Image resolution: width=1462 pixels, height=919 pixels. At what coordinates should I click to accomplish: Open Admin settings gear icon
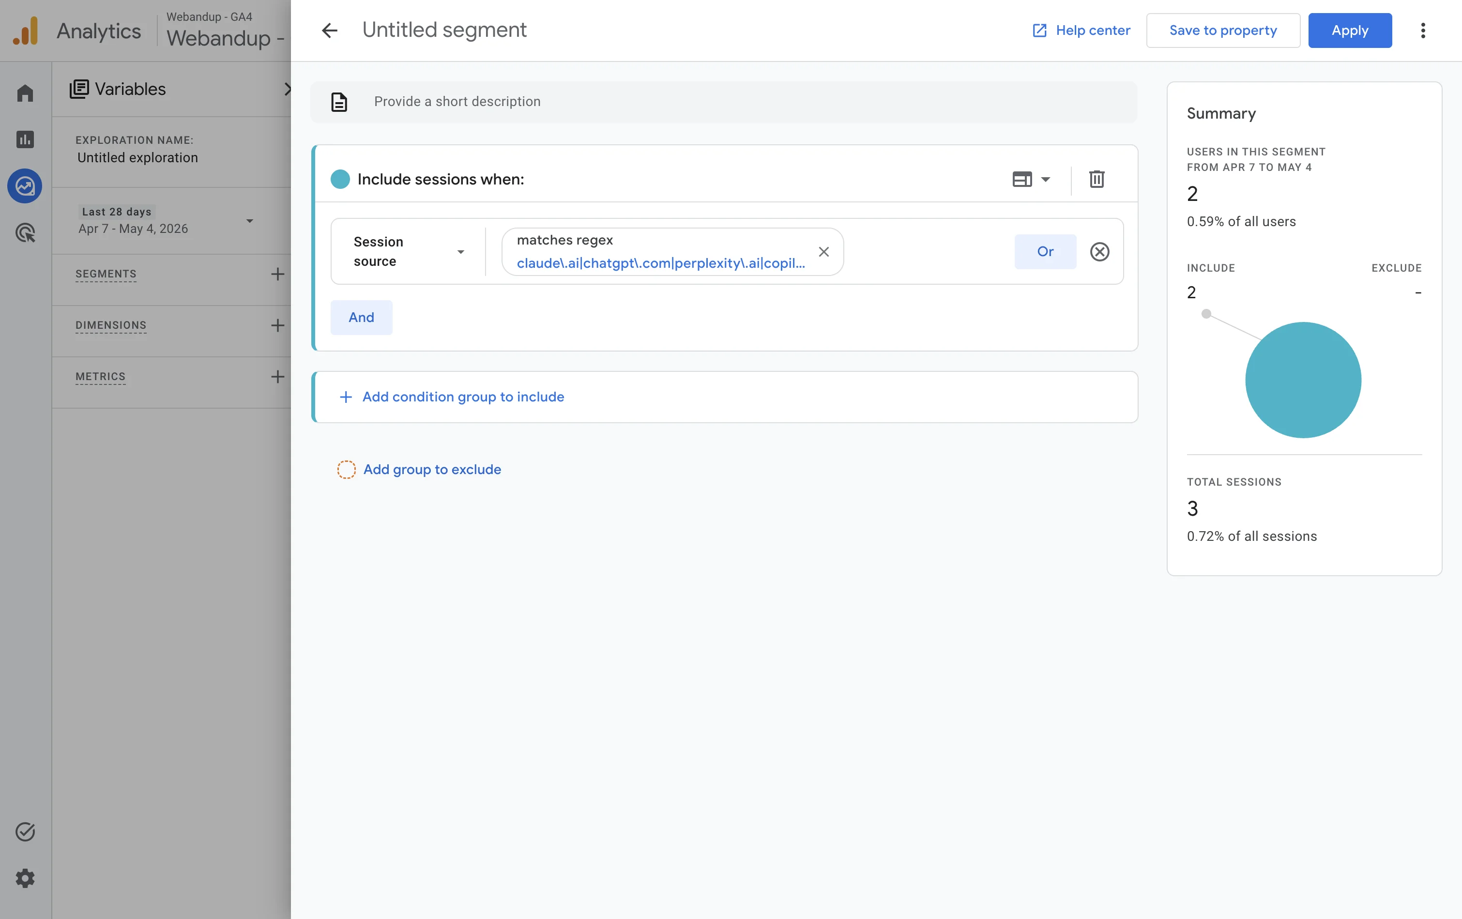pos(25,878)
